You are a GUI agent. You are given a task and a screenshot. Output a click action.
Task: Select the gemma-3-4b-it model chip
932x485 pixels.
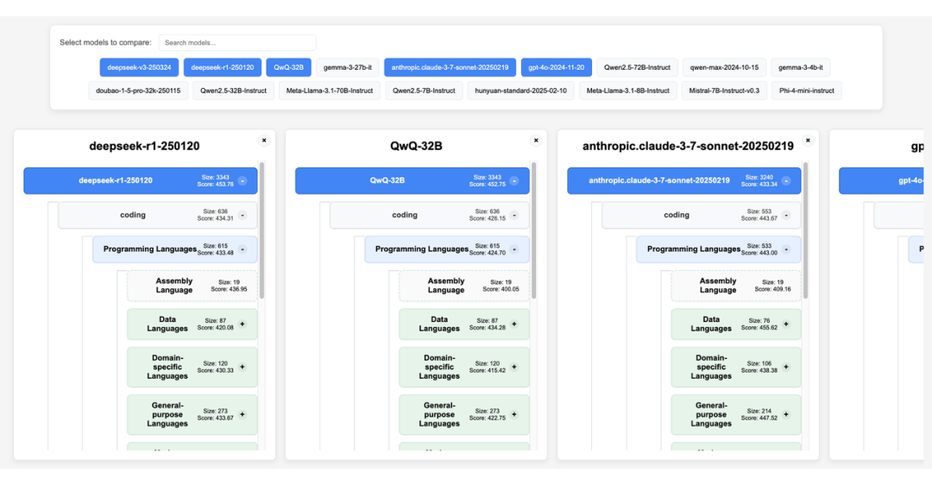pyautogui.click(x=801, y=67)
